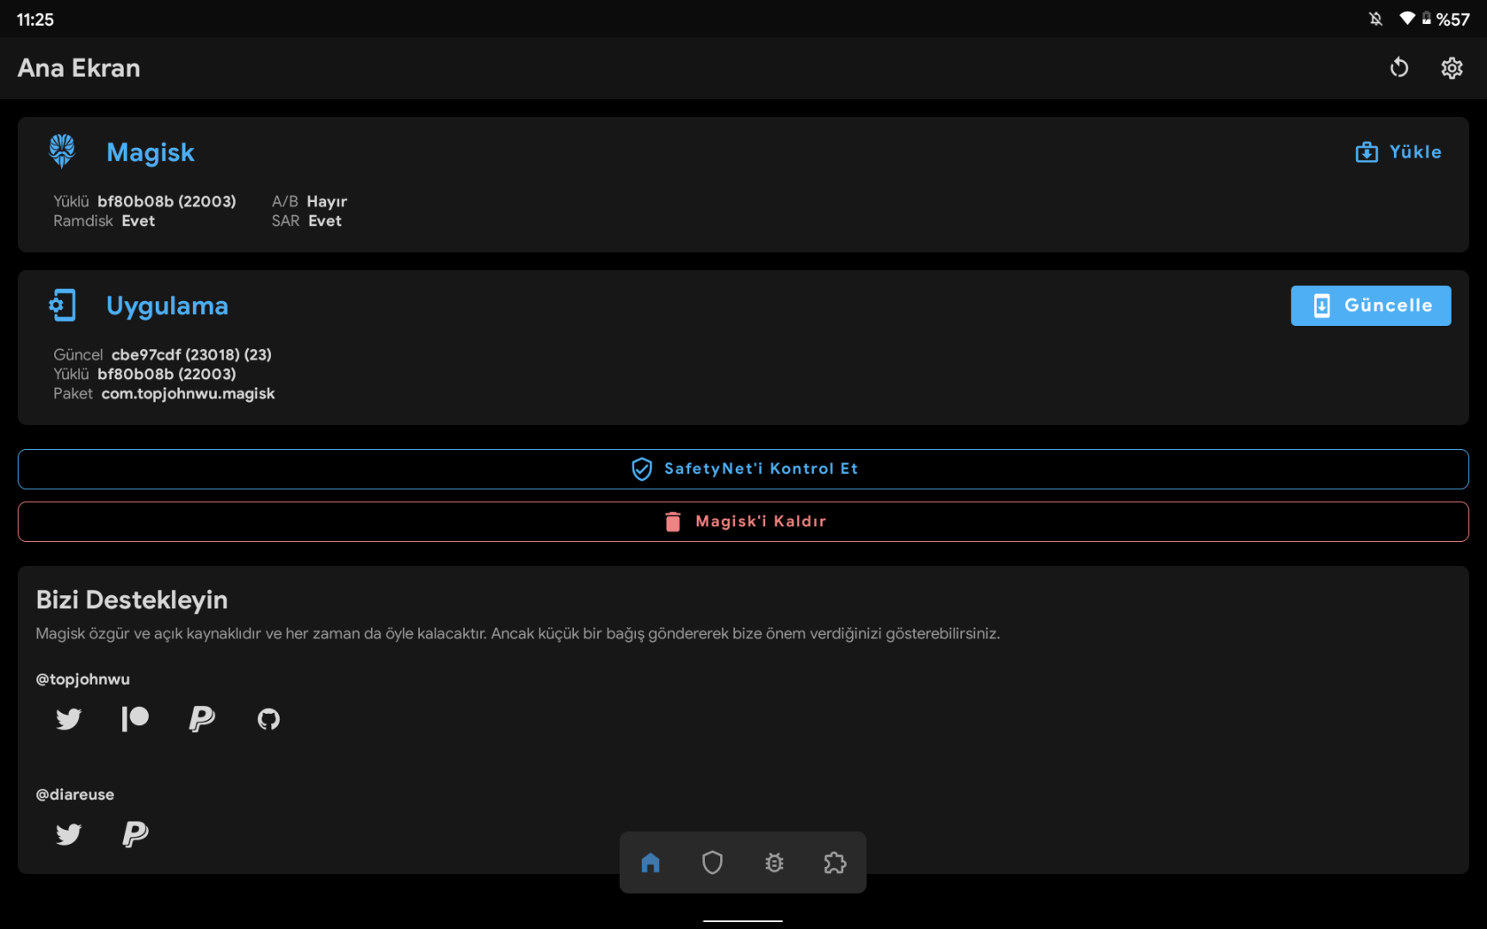Tap the Magisk logo icon

pos(62,151)
